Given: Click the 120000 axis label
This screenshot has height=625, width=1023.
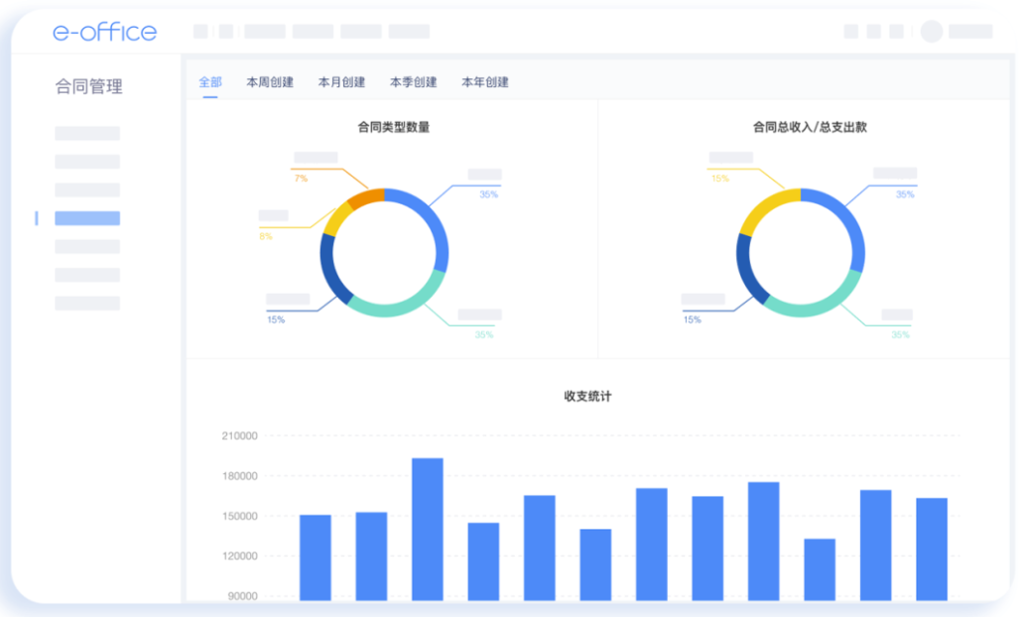Looking at the screenshot, I should (239, 556).
